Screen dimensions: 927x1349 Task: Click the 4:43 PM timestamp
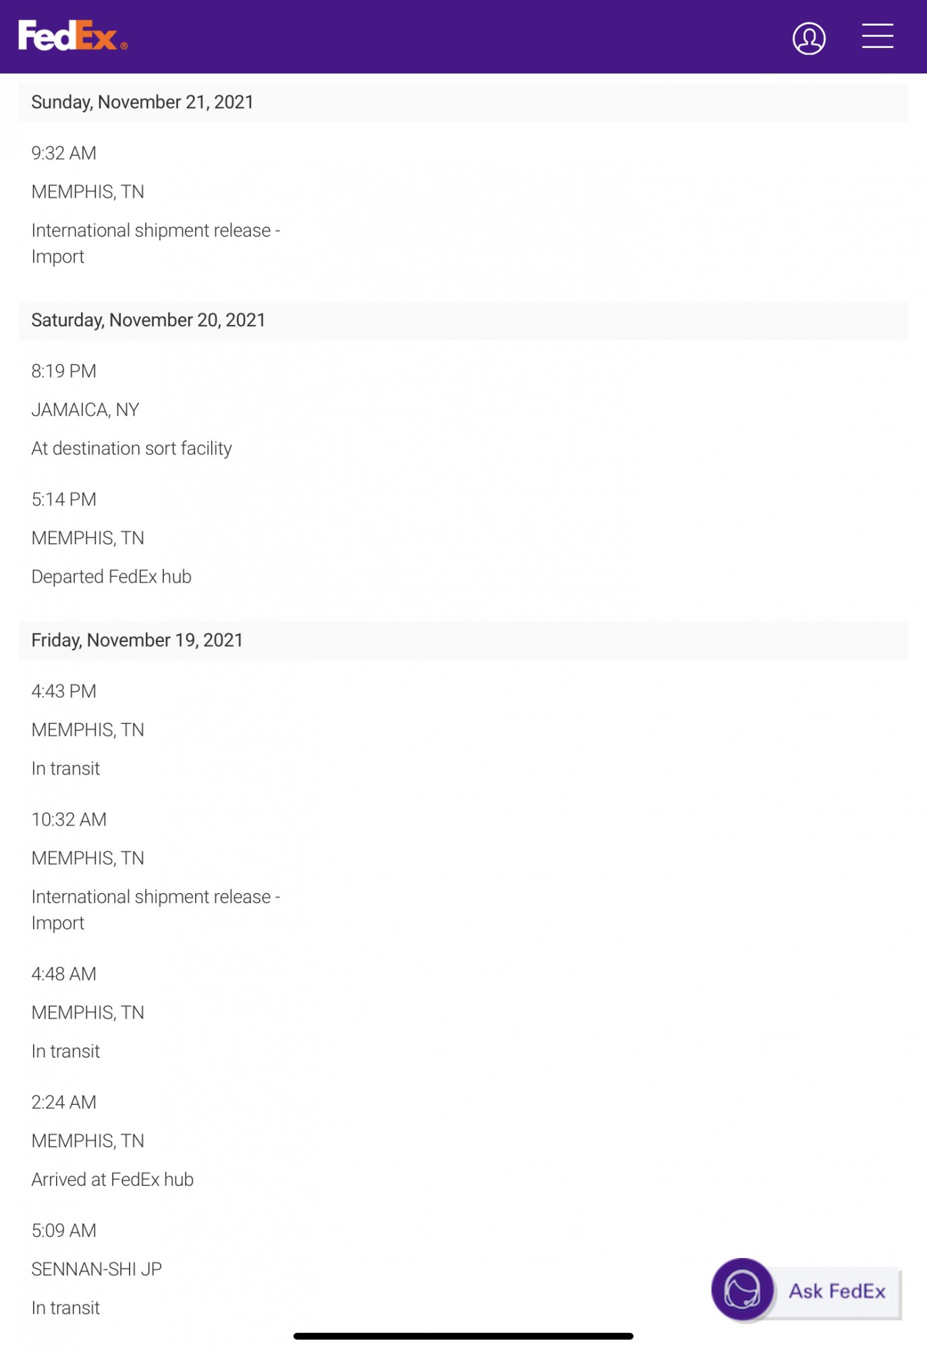(64, 691)
